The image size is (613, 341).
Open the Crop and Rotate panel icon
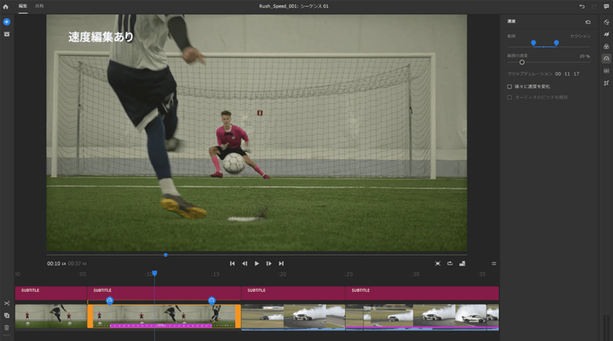pyautogui.click(x=606, y=83)
